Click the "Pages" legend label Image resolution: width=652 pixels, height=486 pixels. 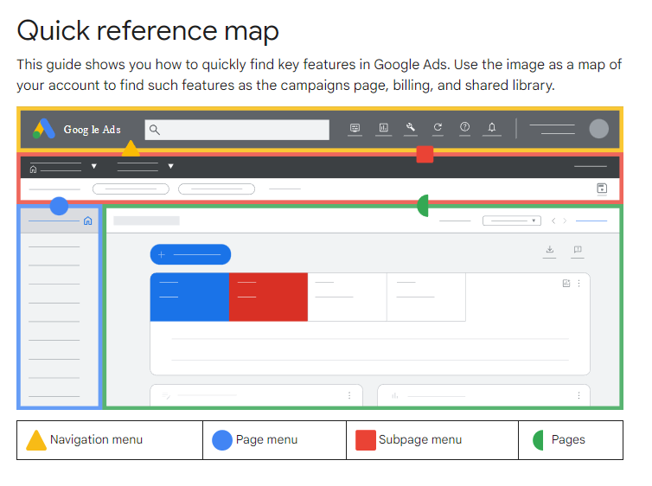click(x=568, y=439)
